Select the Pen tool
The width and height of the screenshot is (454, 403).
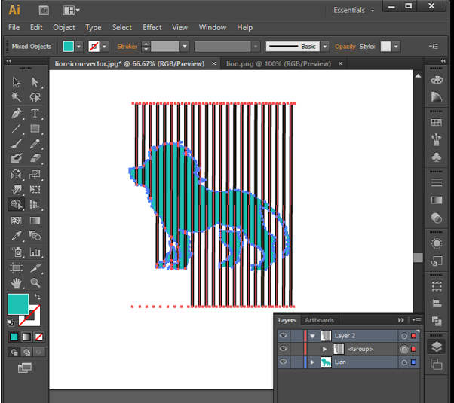[16, 113]
